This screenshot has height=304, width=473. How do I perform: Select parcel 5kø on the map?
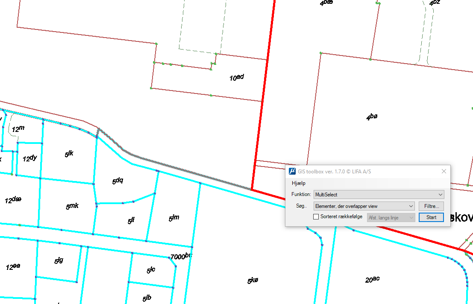click(x=253, y=281)
